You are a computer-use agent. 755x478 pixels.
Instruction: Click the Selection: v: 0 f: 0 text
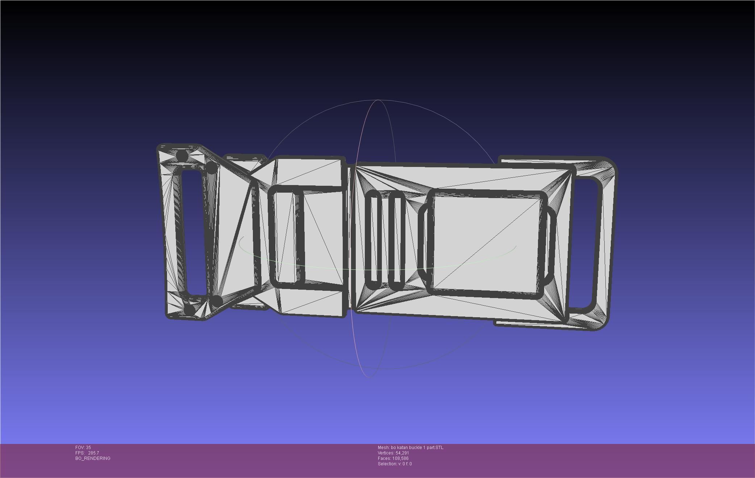(395, 464)
